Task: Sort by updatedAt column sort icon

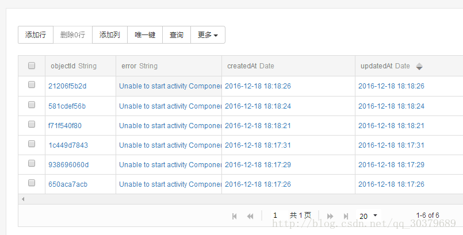Action: tap(419, 66)
